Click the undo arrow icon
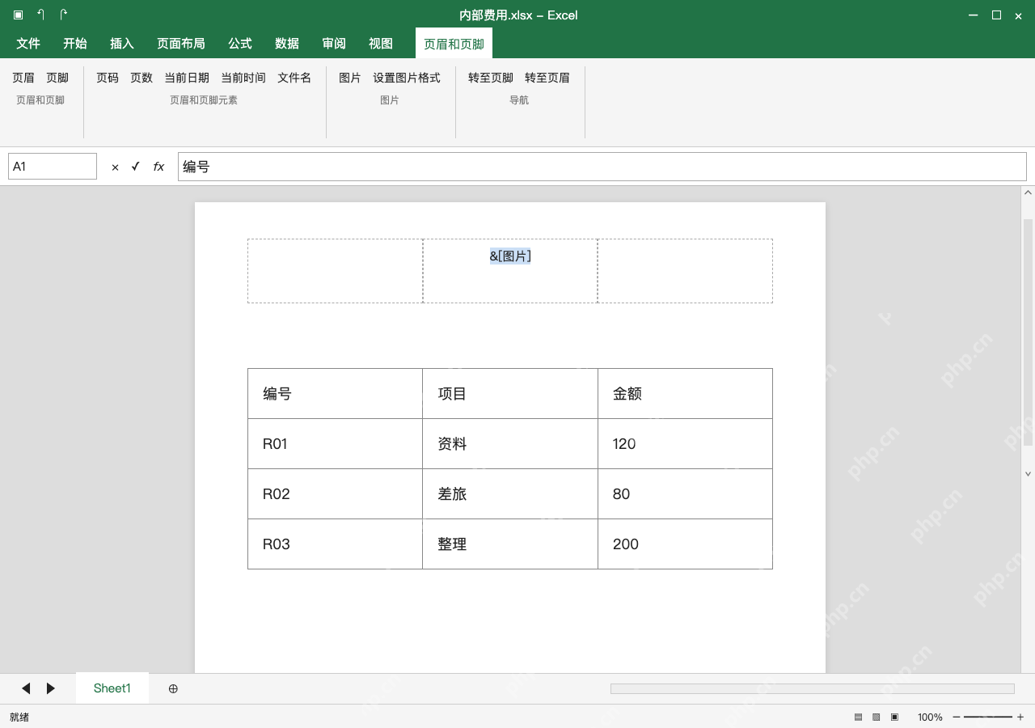Screen dimensions: 1035x728 (x=40, y=15)
